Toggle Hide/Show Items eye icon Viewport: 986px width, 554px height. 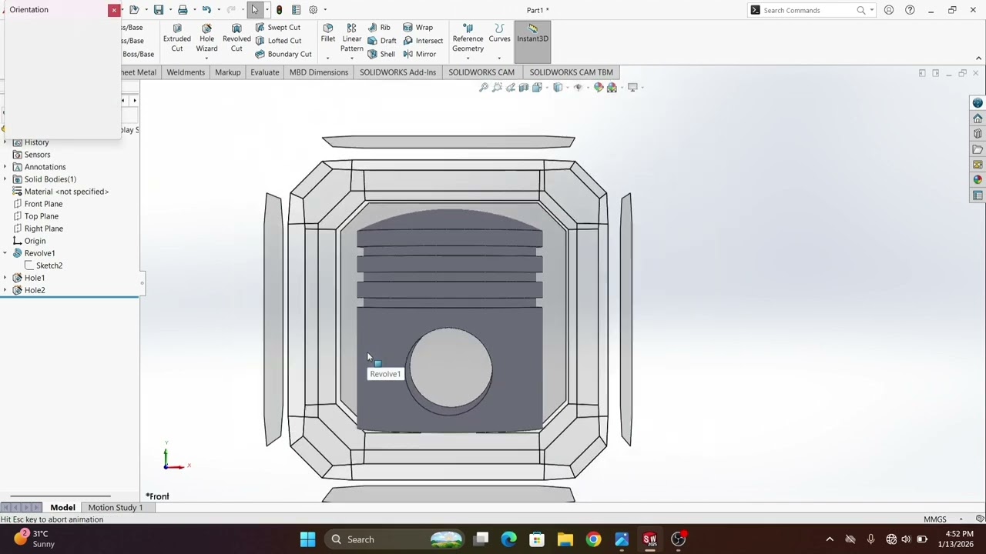point(578,88)
